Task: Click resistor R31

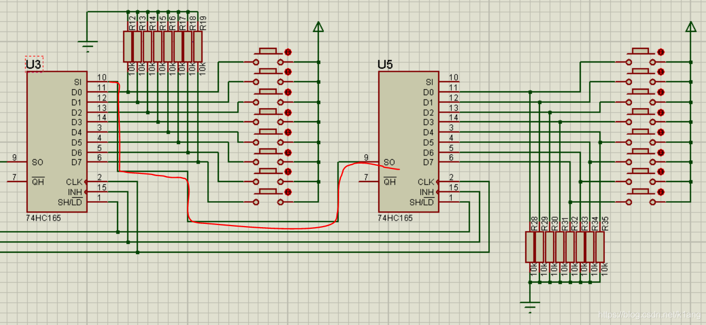Action: tap(560, 247)
